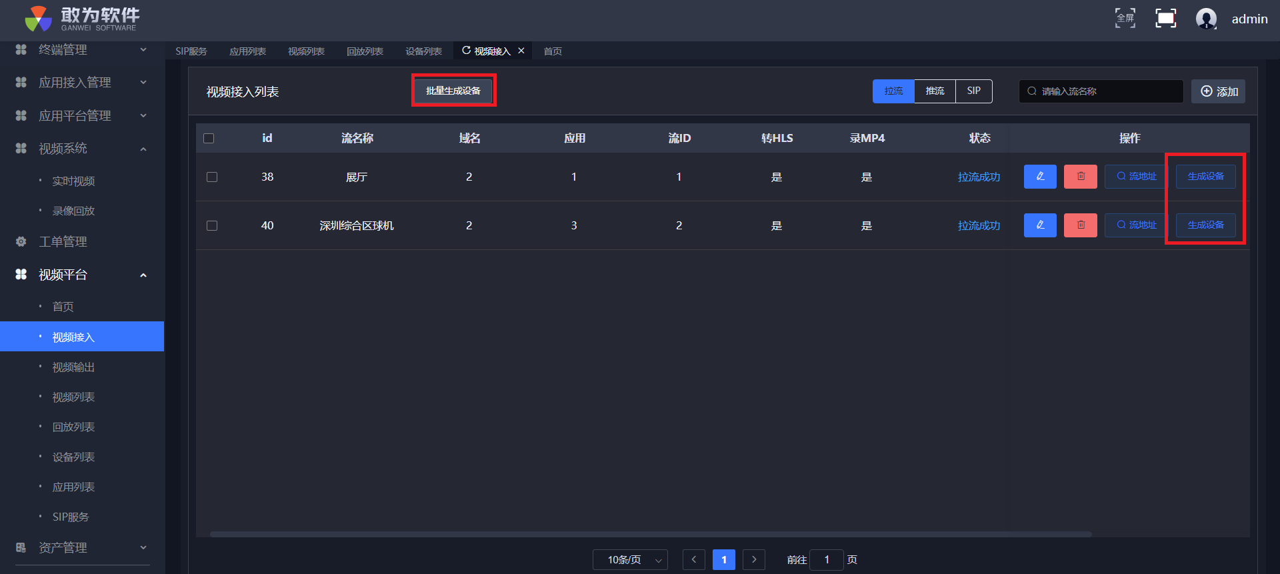Click 流地址 button for 展厅
The image size is (1280, 574).
point(1136,177)
